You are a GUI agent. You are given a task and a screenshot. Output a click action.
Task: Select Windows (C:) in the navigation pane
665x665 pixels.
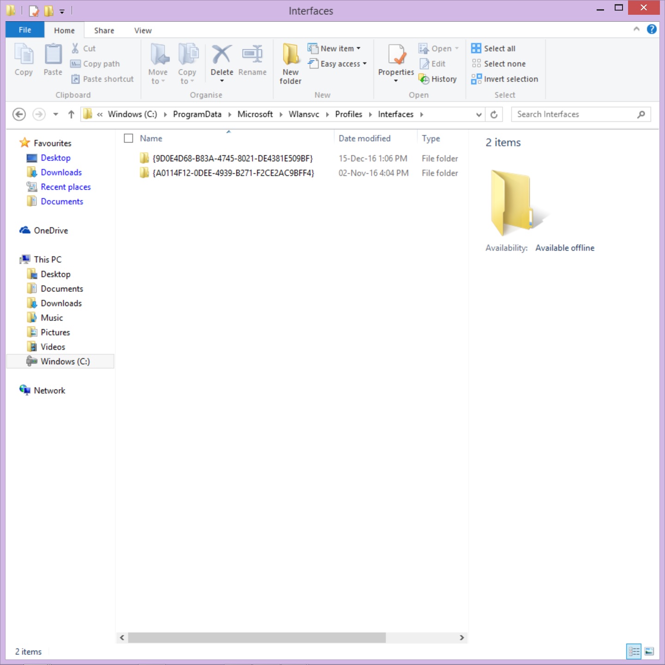(60, 362)
